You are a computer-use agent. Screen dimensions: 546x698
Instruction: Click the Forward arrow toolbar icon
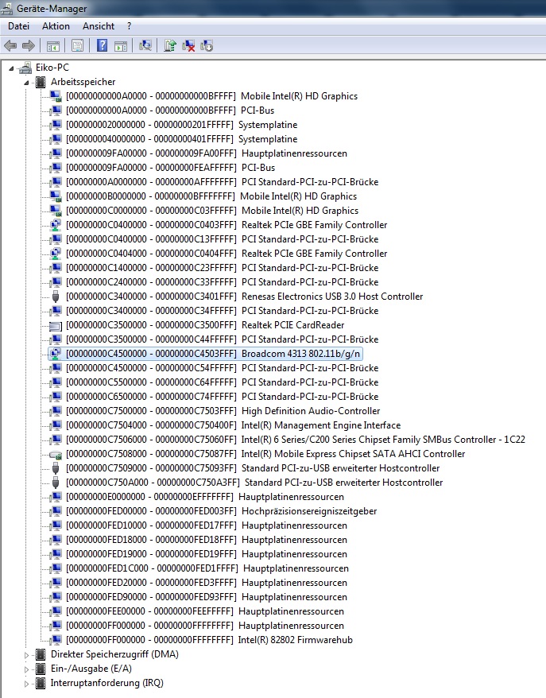coord(29,45)
